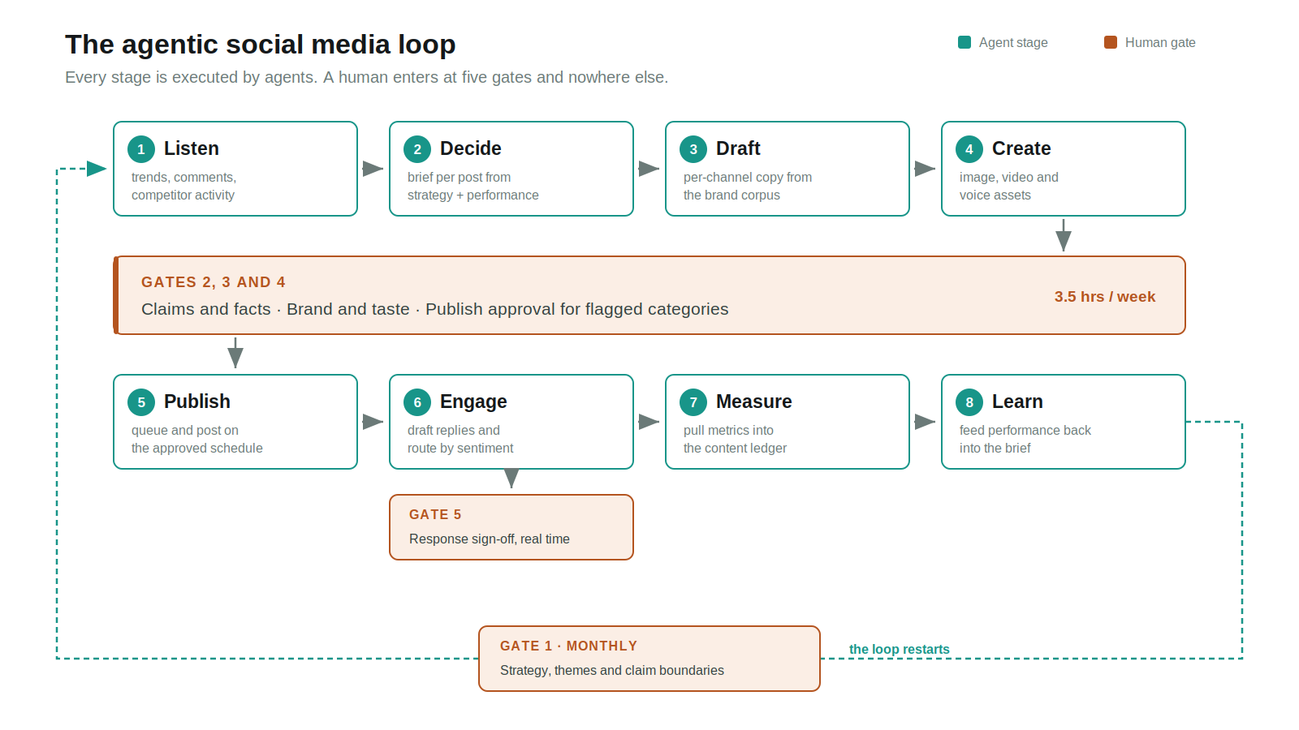Click the orange Human gate legend swatch
The height and width of the screenshot is (730, 1299).
1111,42
